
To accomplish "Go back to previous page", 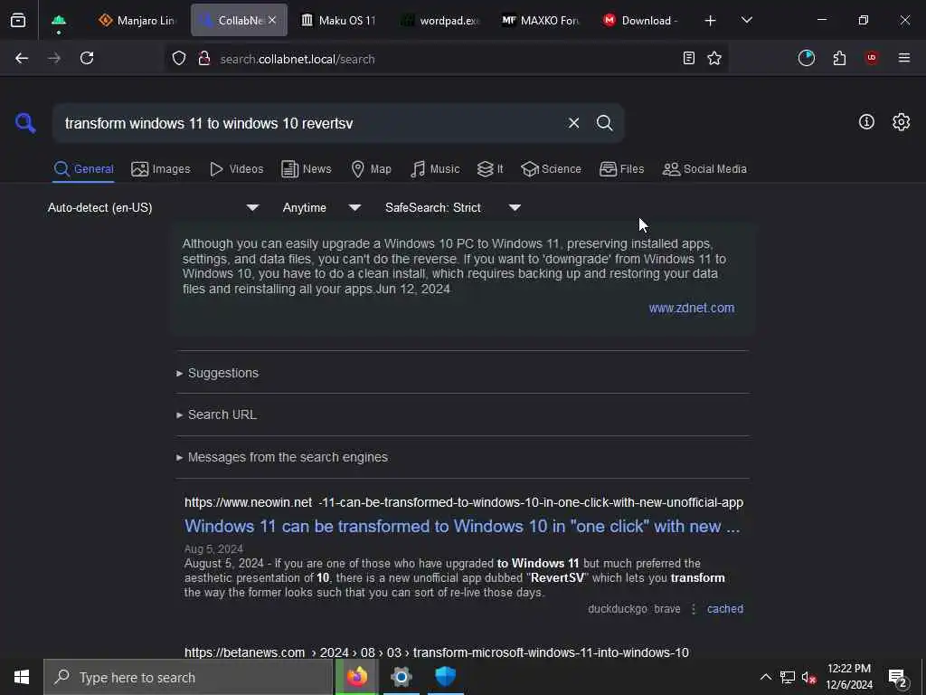I will click(x=22, y=58).
